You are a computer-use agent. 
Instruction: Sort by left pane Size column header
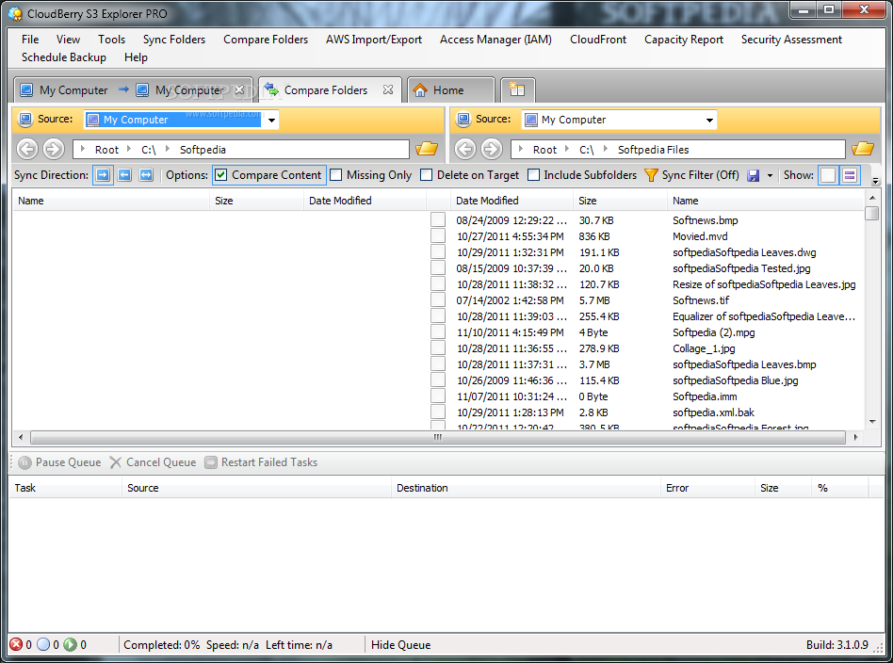pos(256,201)
